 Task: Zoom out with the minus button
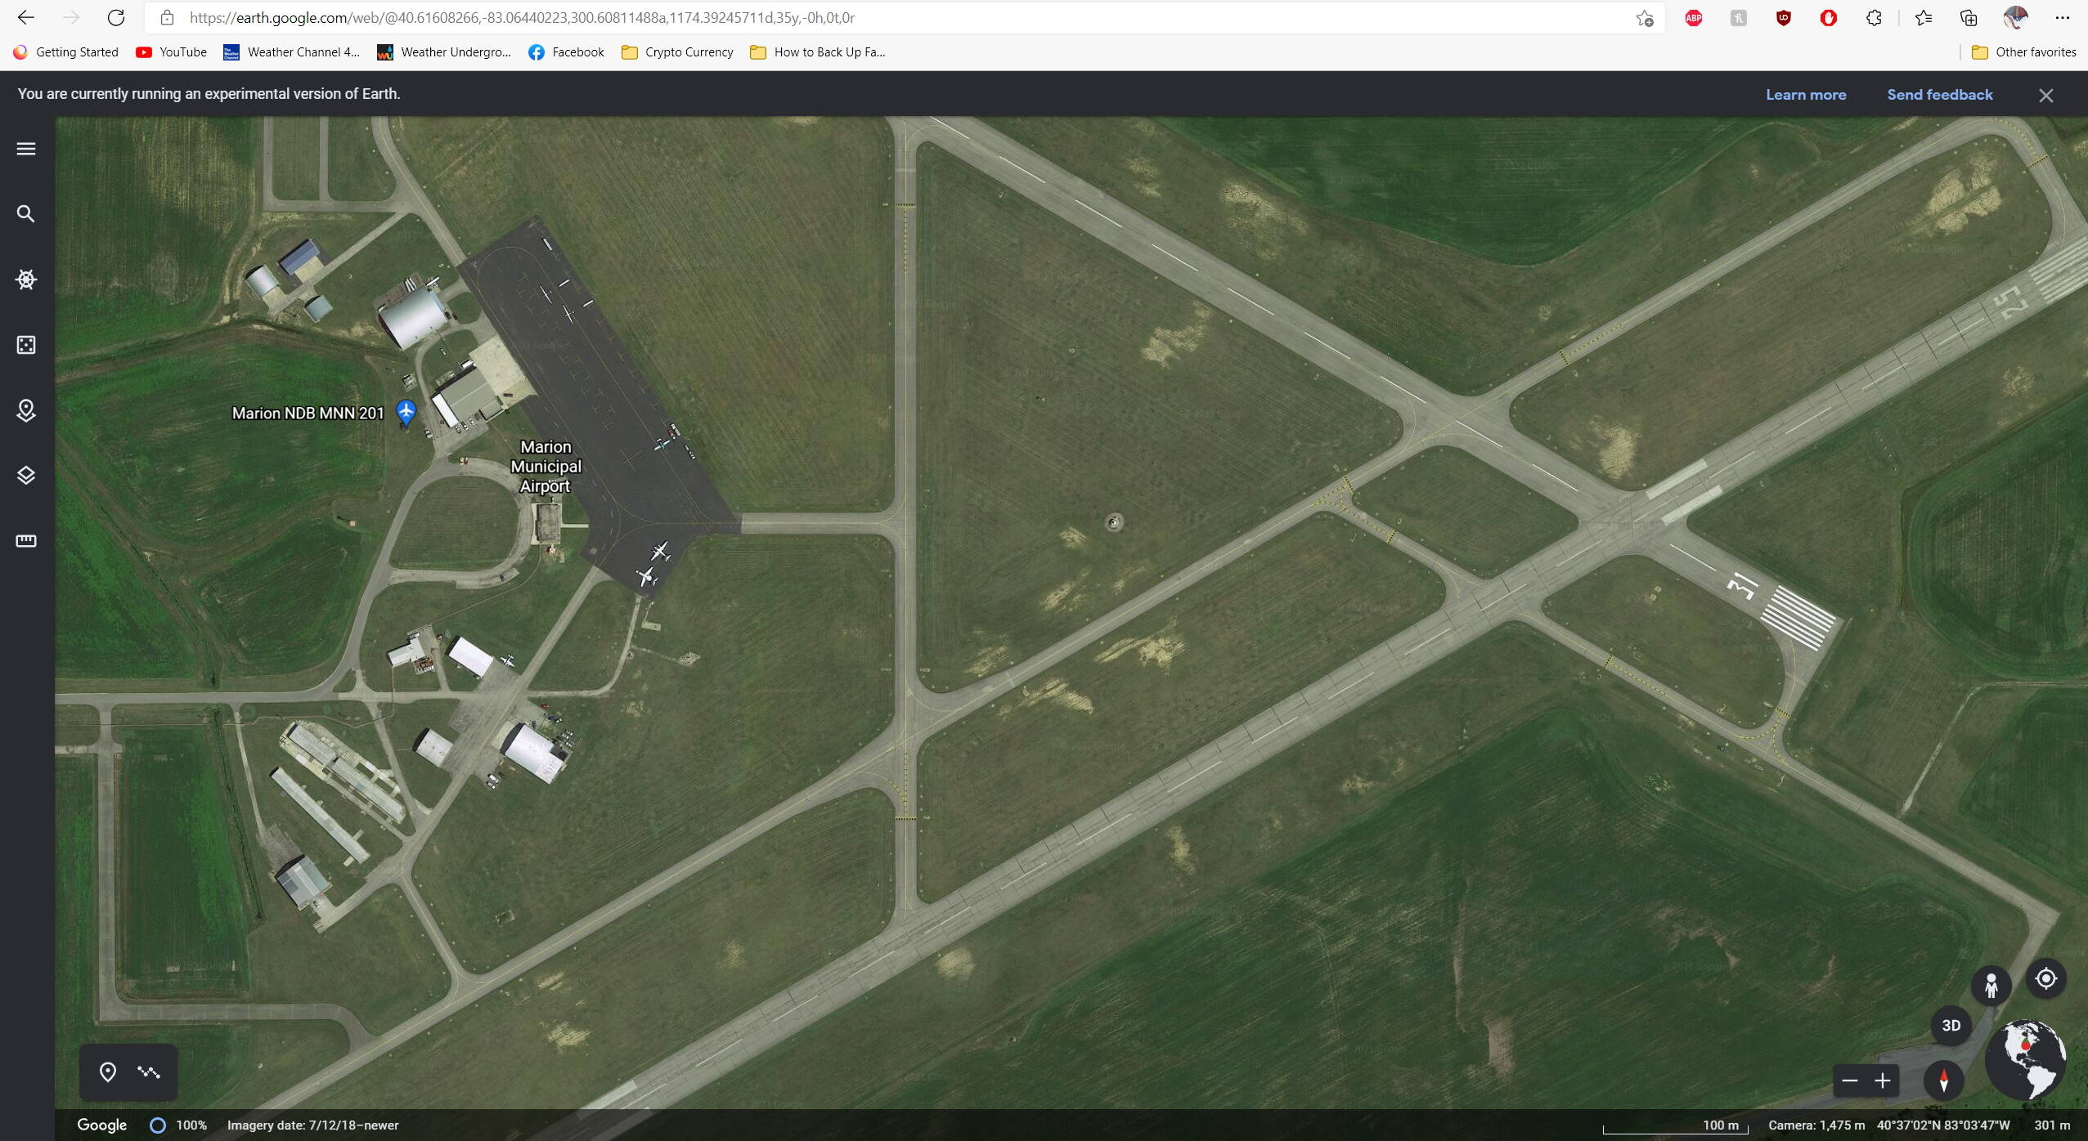pyautogui.click(x=1849, y=1081)
